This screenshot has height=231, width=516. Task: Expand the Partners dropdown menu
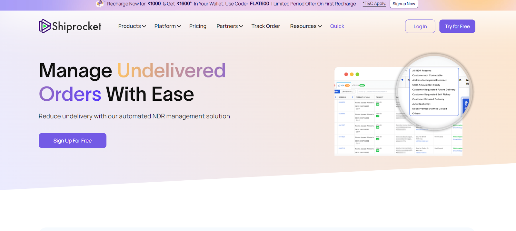[230, 26]
